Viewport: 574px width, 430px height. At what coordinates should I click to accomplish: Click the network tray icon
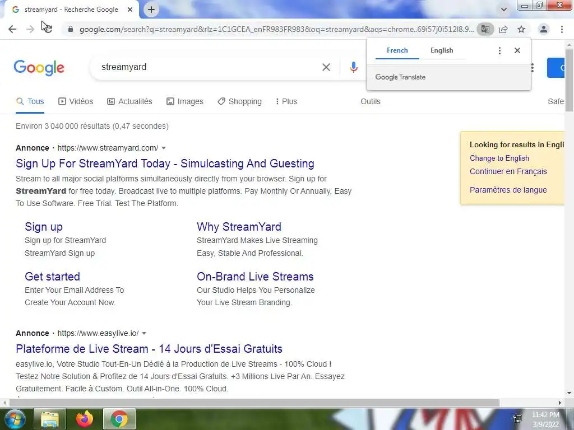[x=517, y=419]
